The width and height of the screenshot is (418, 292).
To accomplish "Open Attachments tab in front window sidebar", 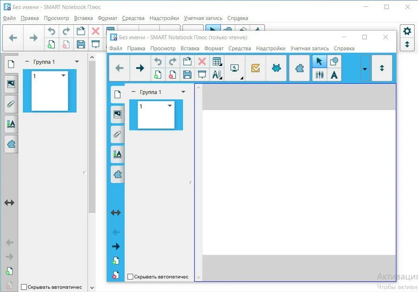I will [x=118, y=134].
